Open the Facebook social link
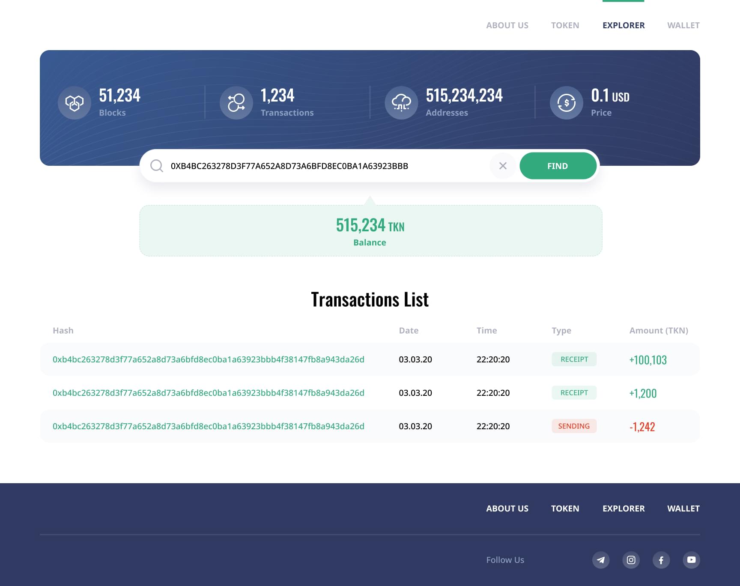 661,560
